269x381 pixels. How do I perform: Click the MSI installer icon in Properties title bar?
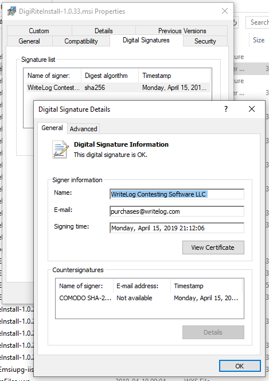(11, 11)
